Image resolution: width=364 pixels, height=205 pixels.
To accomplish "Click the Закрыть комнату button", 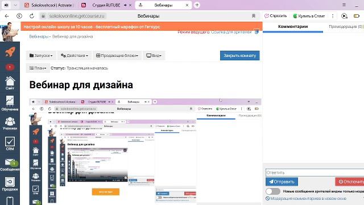I will click(x=239, y=56).
